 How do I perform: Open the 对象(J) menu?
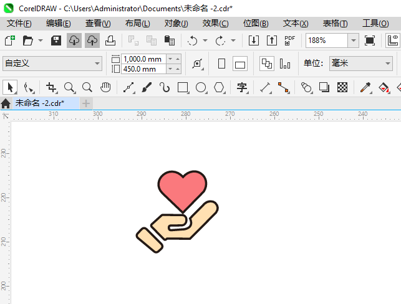176,24
